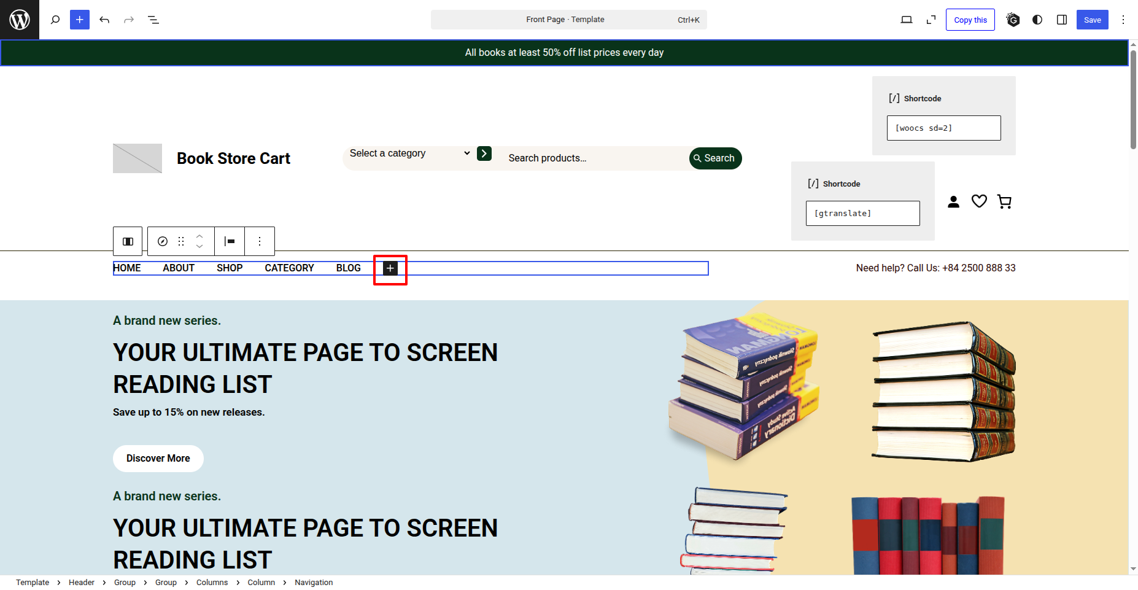Click the Undo arrow icon
The width and height of the screenshot is (1138, 590).
[x=104, y=20]
